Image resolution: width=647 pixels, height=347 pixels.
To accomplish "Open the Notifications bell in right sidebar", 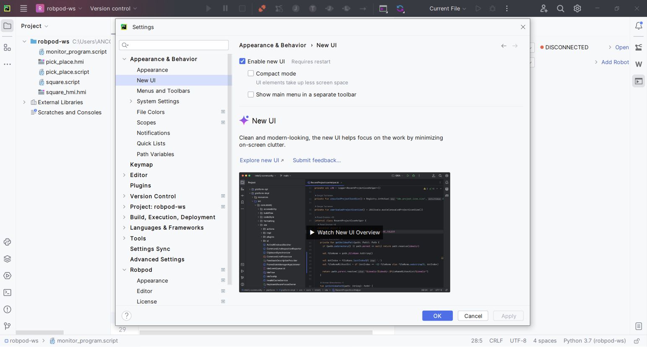I will [x=639, y=26].
